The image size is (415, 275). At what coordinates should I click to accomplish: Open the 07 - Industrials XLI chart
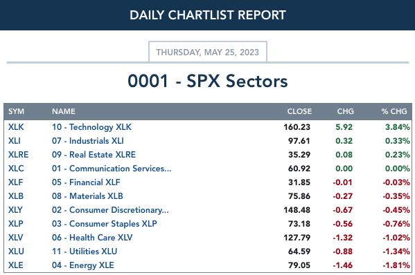click(87, 141)
